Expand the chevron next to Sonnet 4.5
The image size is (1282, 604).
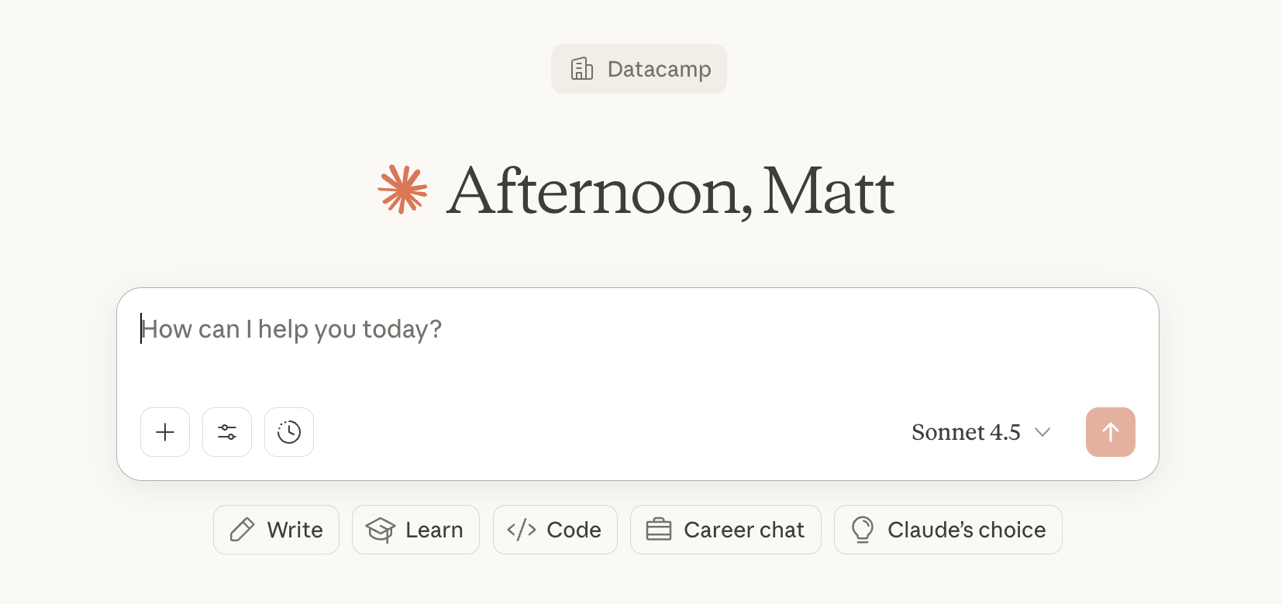coord(1042,432)
